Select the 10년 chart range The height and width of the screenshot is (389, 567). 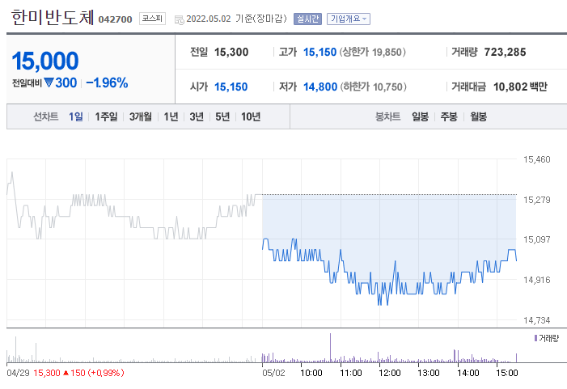[251, 116]
